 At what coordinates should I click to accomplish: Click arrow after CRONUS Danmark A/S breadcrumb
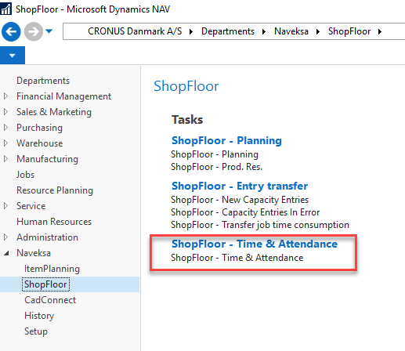coord(191,31)
